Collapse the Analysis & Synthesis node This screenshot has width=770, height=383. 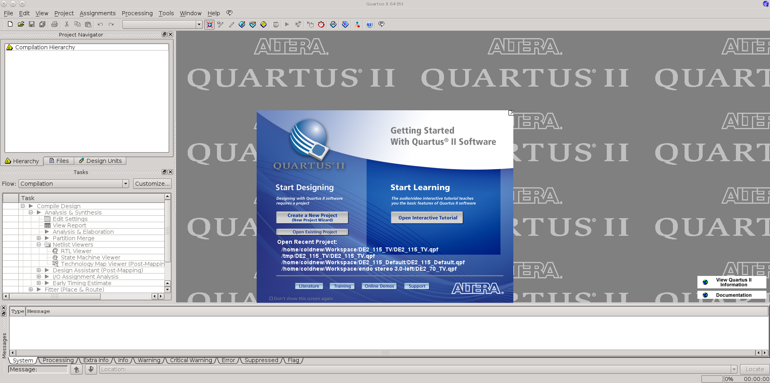(x=31, y=213)
